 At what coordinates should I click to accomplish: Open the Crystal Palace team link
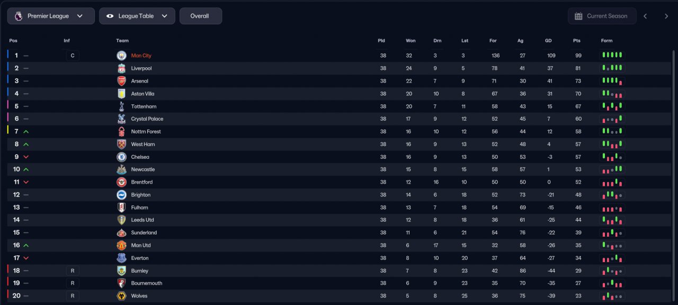[147, 119]
